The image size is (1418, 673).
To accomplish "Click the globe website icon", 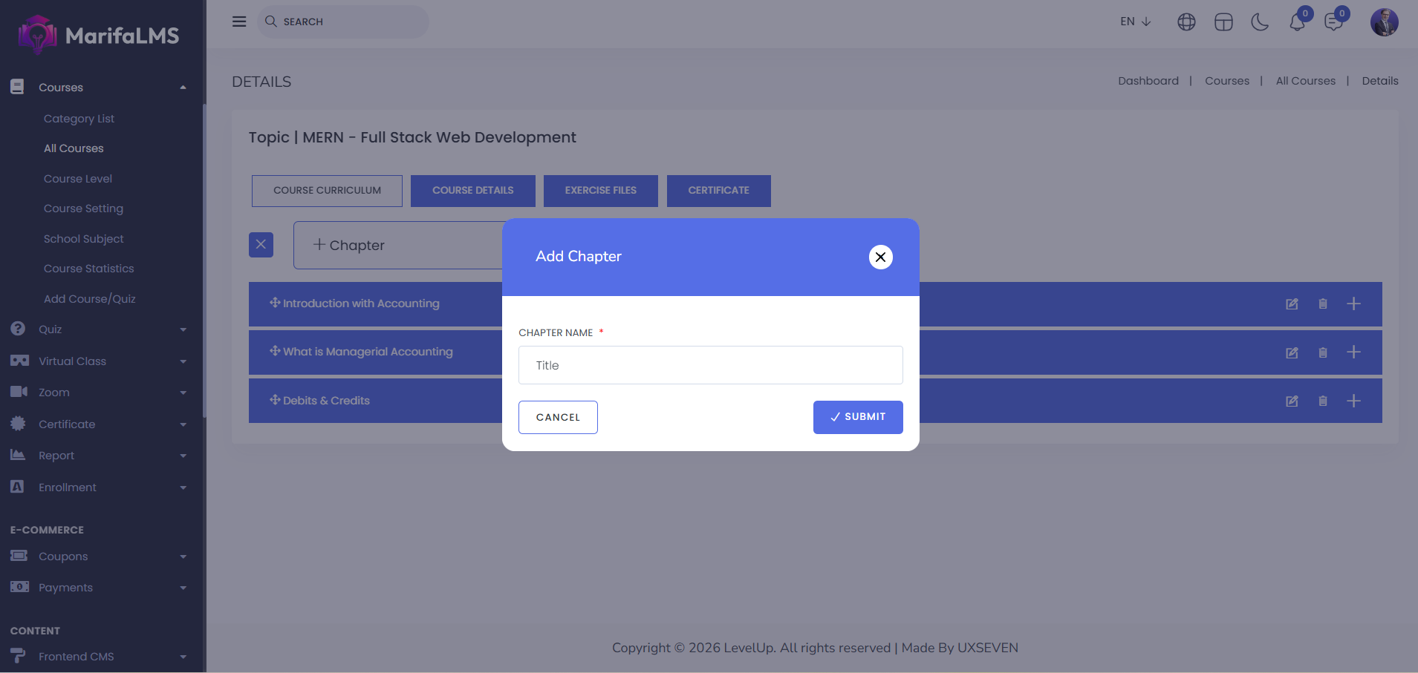I will tap(1186, 22).
